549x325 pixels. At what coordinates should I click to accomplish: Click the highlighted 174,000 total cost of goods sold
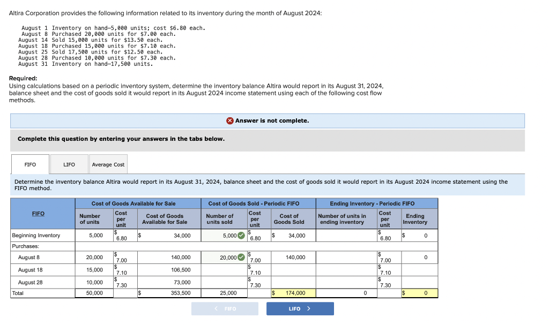(293, 293)
